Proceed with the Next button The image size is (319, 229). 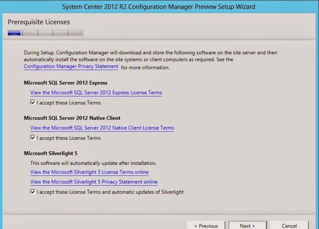click(x=247, y=226)
